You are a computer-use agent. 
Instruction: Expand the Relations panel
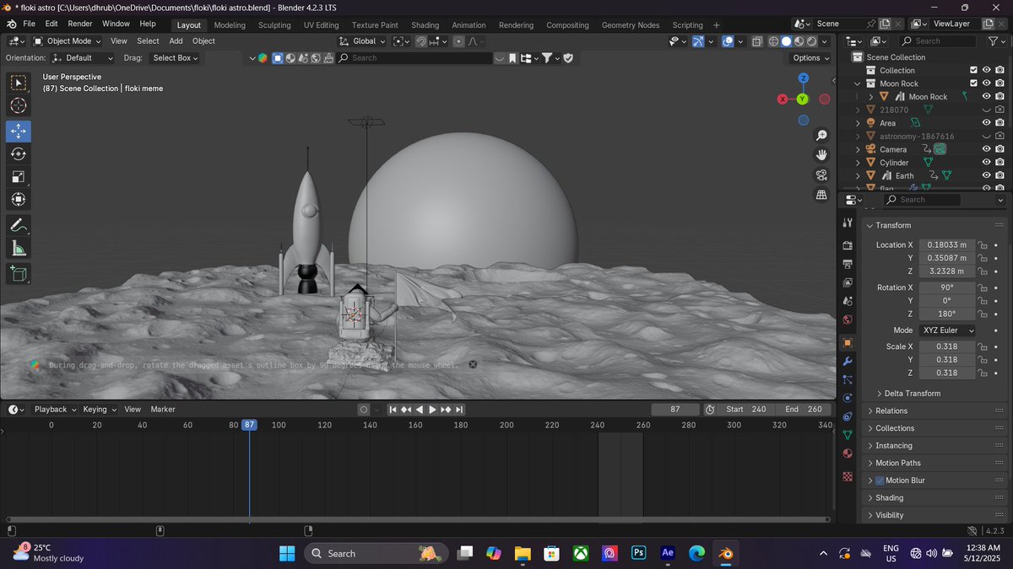(891, 411)
